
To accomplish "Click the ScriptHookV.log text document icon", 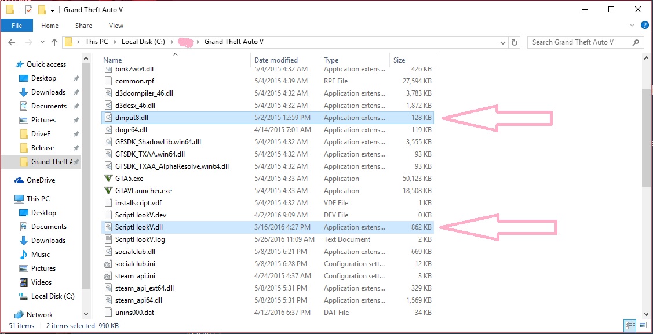I will [x=108, y=239].
